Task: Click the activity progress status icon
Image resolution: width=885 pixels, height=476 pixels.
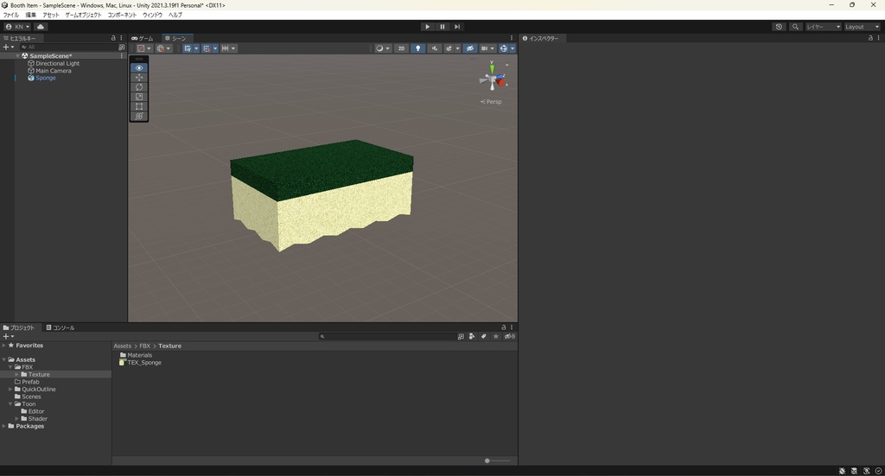Action: coord(878,471)
